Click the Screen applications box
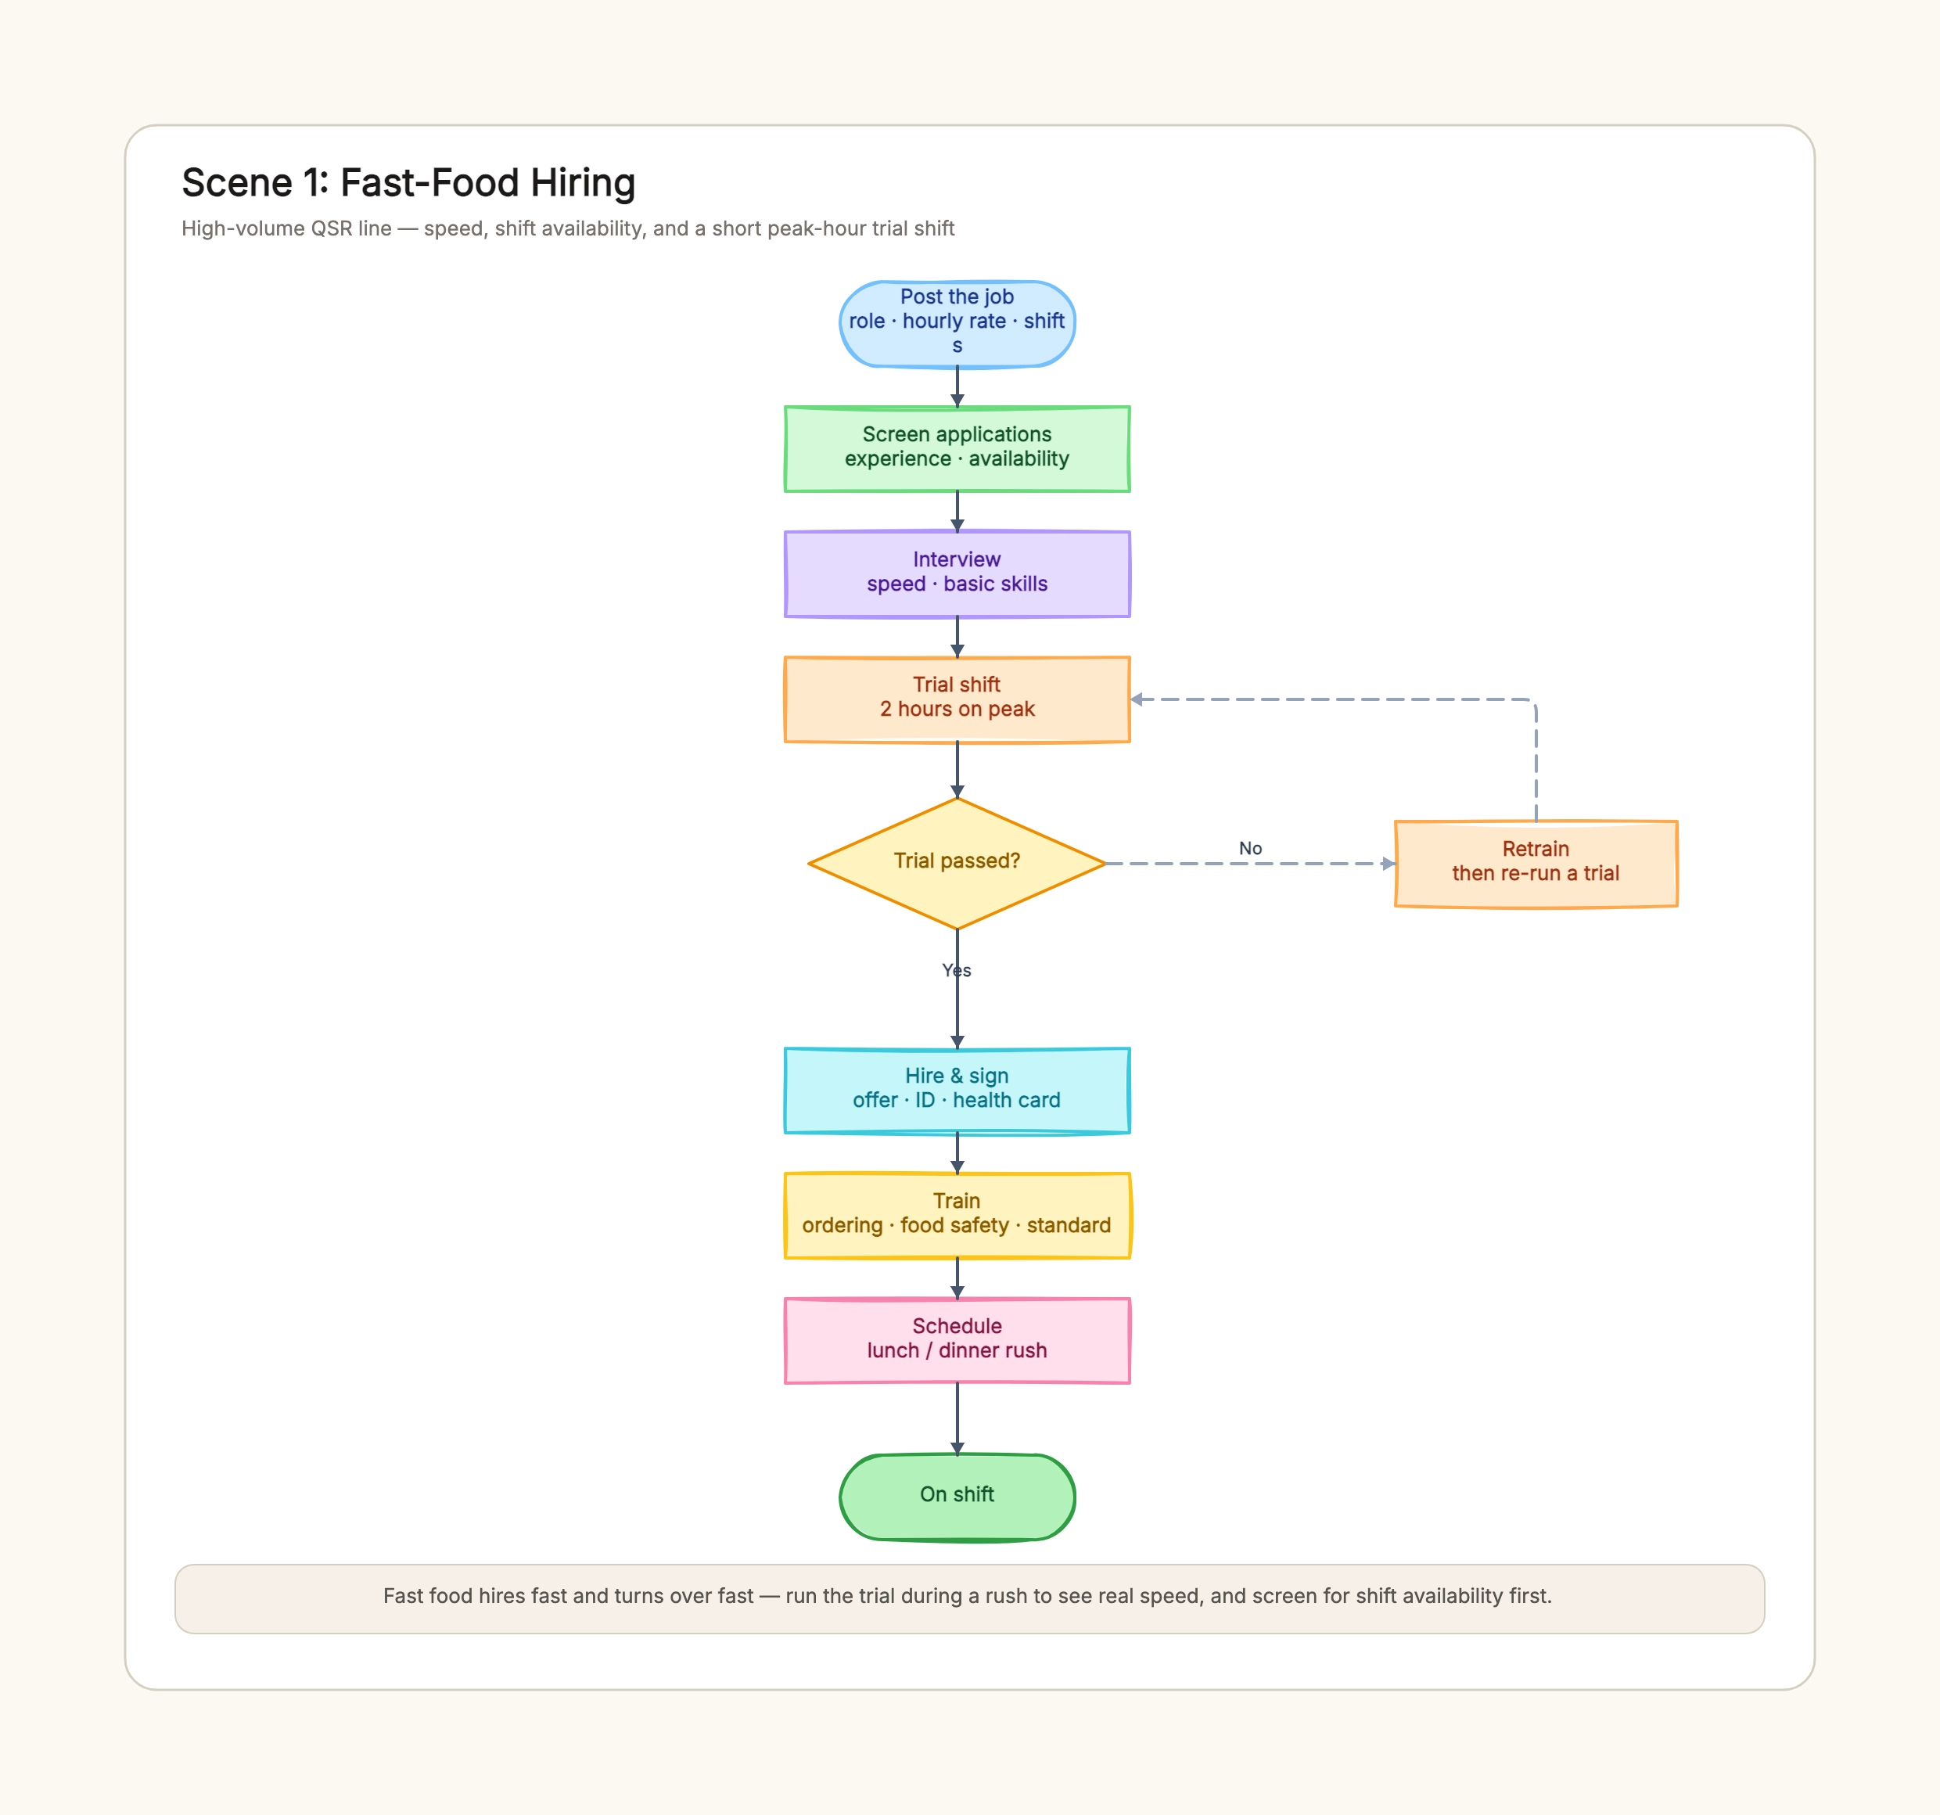 (957, 449)
